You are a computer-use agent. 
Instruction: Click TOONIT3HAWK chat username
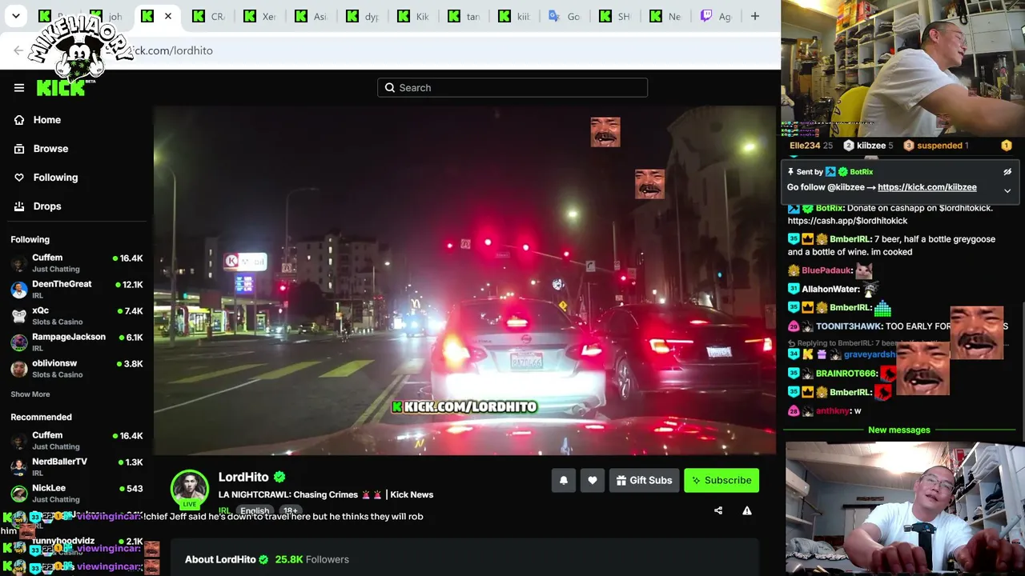click(x=848, y=326)
